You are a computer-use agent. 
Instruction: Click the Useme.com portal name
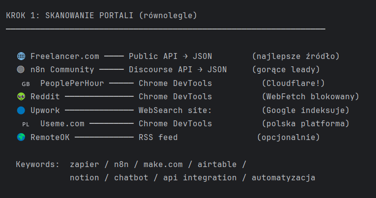62,123
